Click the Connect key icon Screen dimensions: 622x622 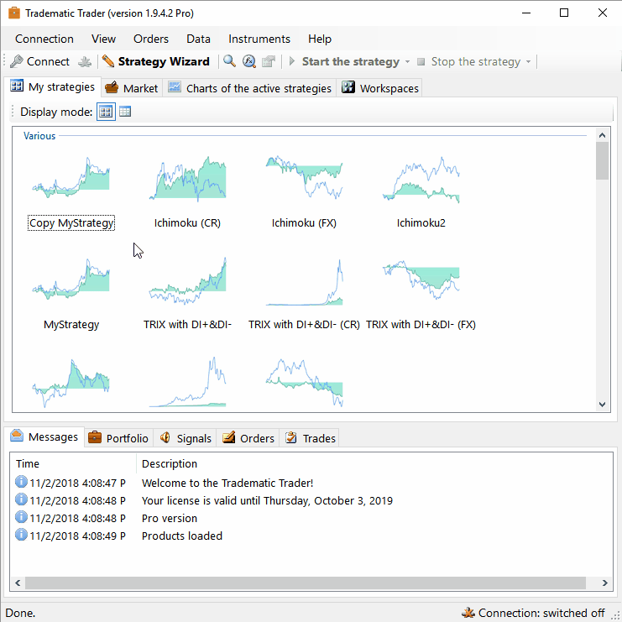click(x=17, y=61)
